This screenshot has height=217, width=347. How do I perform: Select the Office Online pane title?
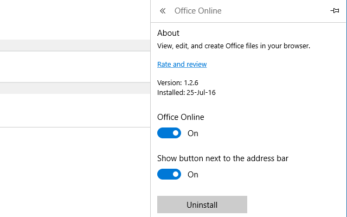click(198, 11)
